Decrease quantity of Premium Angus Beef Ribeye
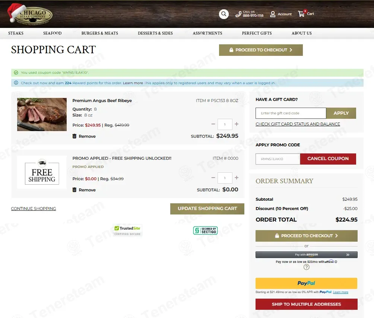The width and height of the screenshot is (374, 318). pyautogui.click(x=213, y=124)
